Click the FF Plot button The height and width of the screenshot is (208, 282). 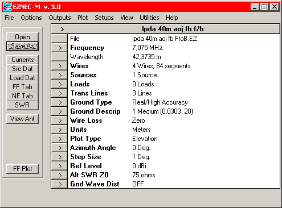point(22,169)
